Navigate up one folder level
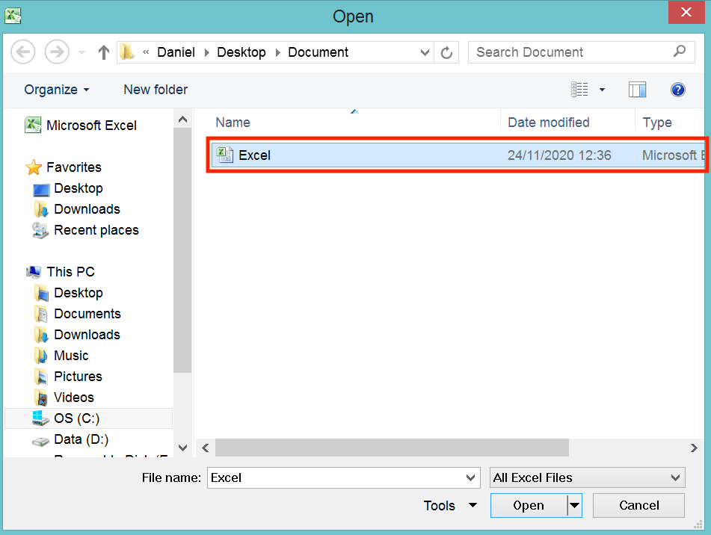This screenshot has width=711, height=535. click(x=103, y=52)
